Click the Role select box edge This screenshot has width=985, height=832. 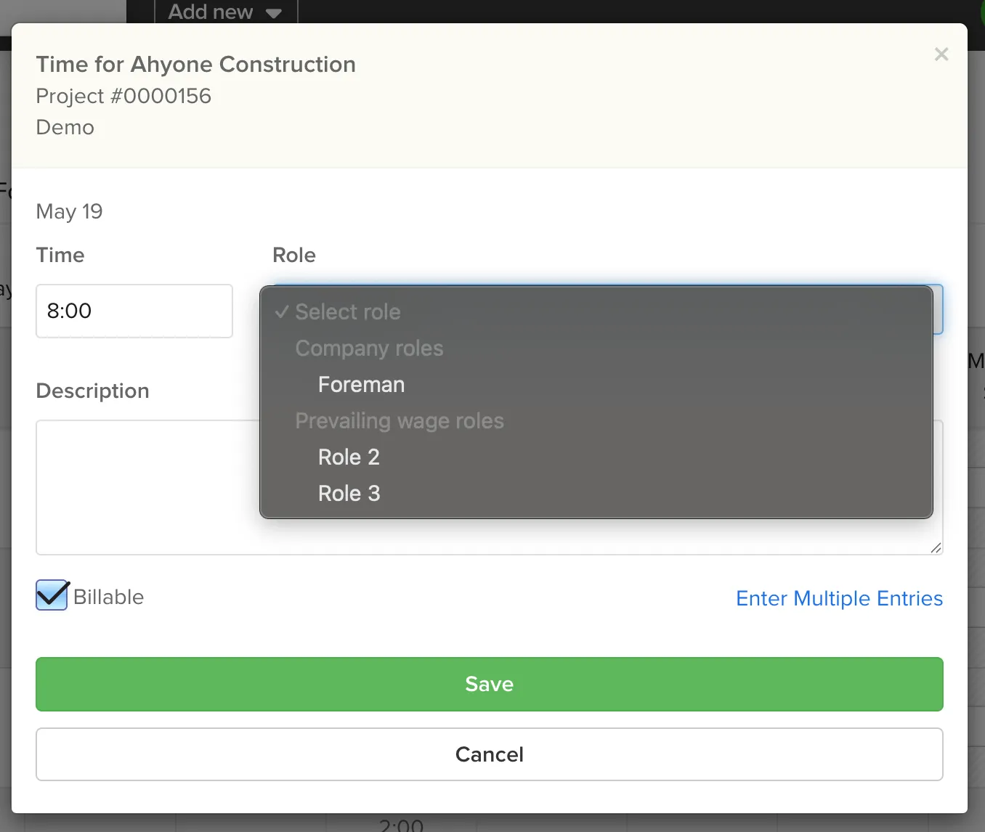pyautogui.click(x=938, y=309)
